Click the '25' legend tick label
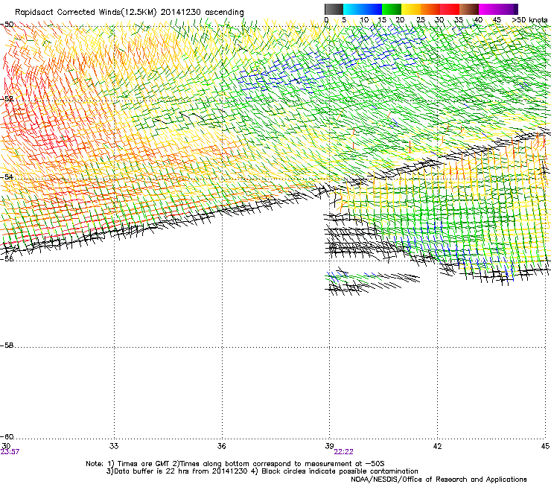Viewport: 551px width, 484px height. [x=420, y=20]
